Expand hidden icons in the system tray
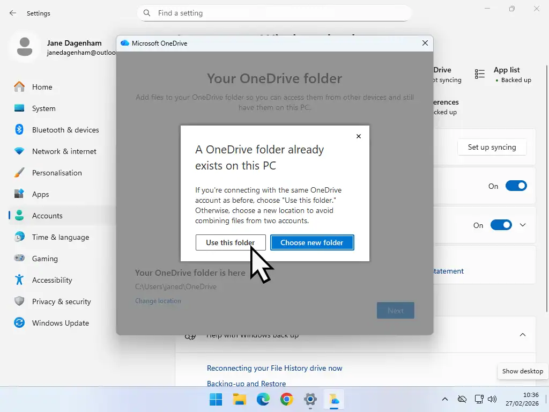Image resolution: width=549 pixels, height=412 pixels. (444, 399)
